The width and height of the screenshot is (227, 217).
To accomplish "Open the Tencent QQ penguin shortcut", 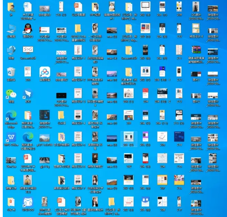I will 28,29.
